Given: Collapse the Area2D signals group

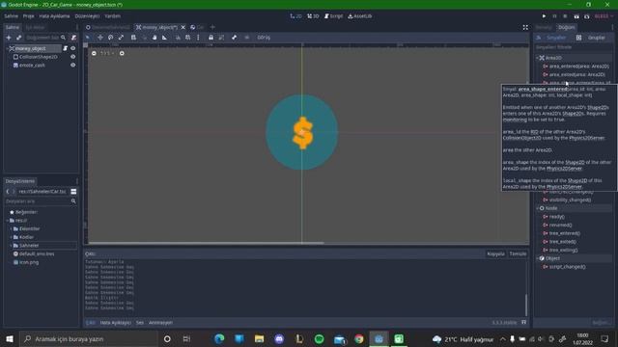Looking at the screenshot, I should coord(537,58).
